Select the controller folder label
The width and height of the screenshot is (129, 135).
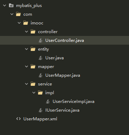48,32
